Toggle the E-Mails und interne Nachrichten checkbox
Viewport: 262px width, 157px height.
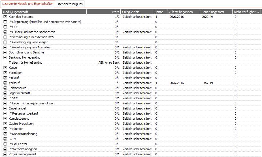click(x=5, y=32)
